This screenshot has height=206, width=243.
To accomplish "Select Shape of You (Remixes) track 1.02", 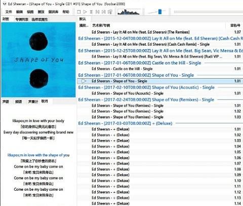I will pyautogui.click(x=160, y=111).
